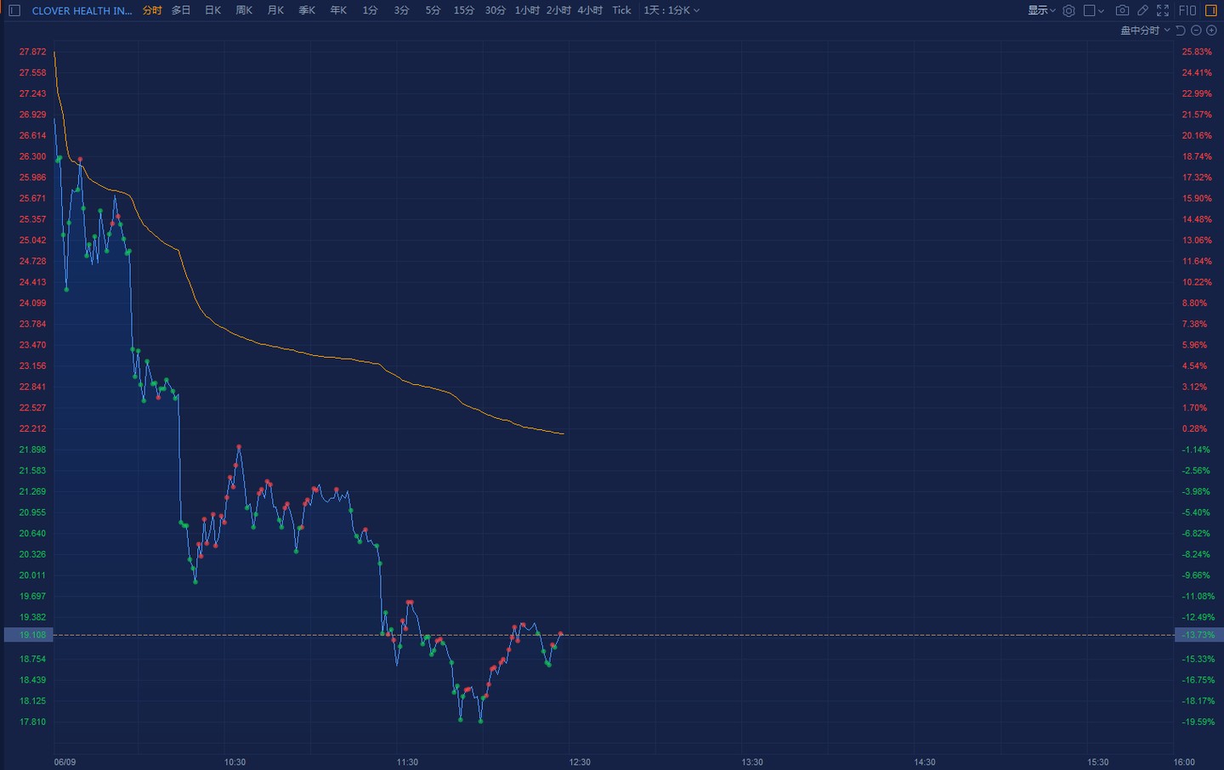Select the 4小时 interval
The width and height of the screenshot is (1224, 770).
(590, 10)
